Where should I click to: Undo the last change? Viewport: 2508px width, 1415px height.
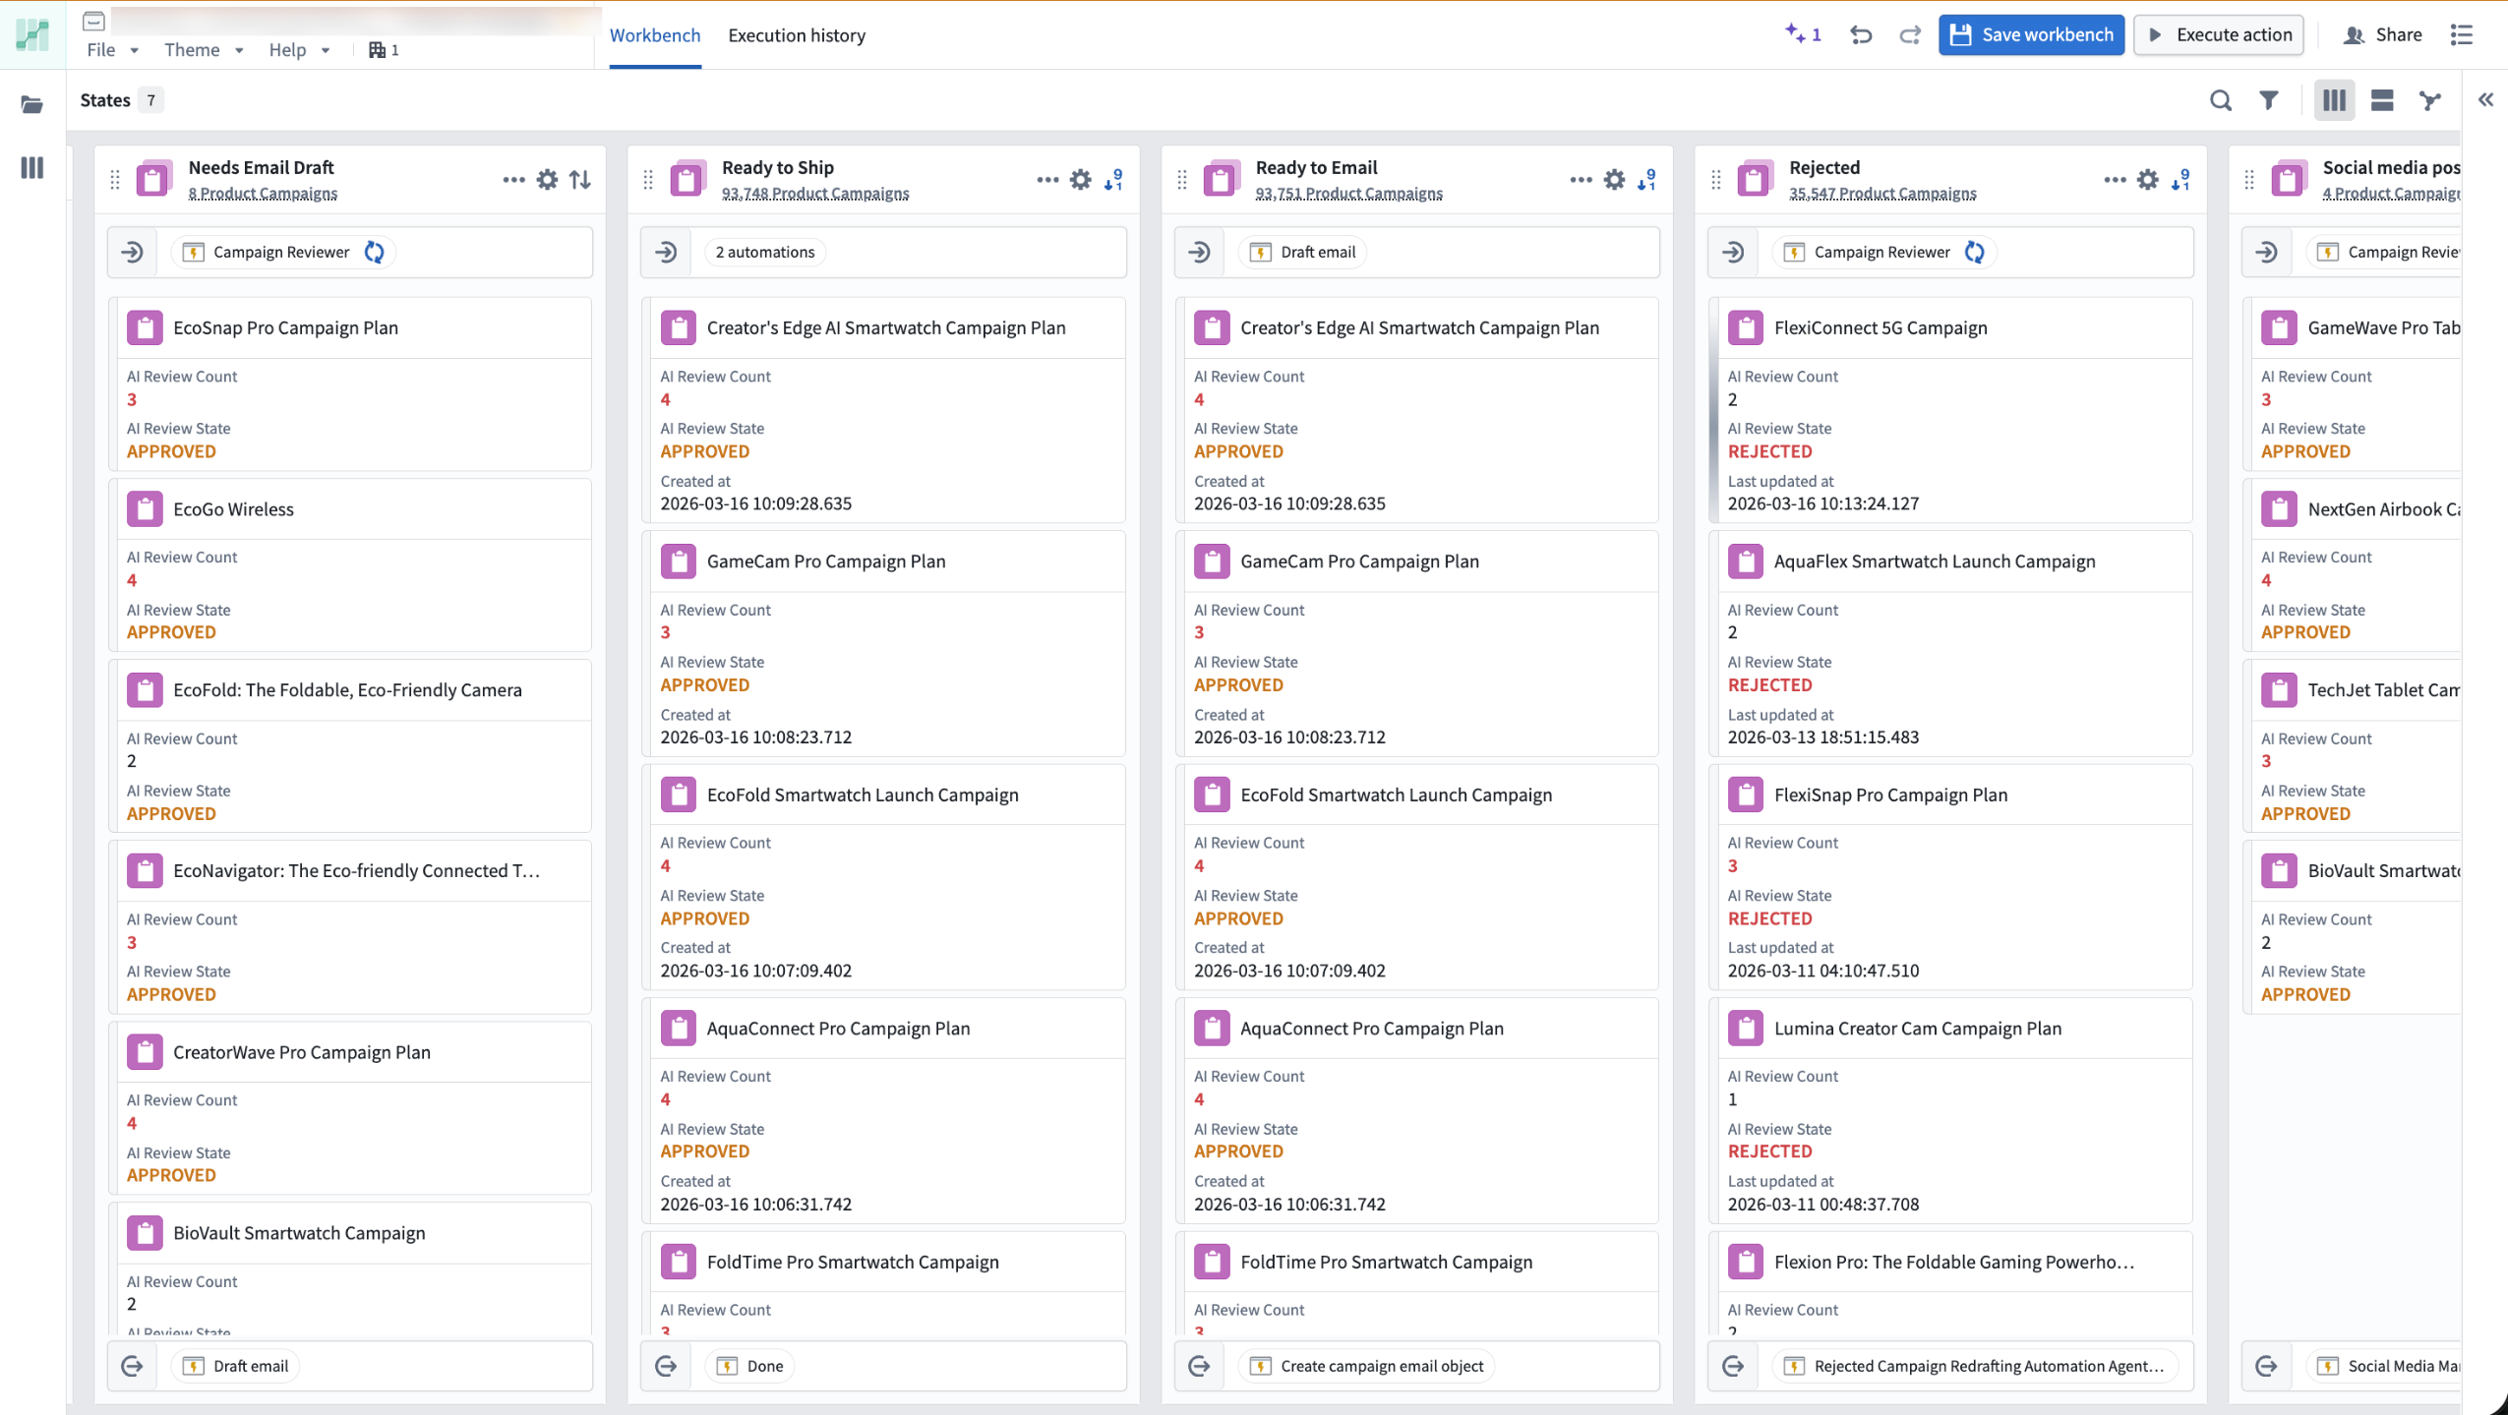1861,34
